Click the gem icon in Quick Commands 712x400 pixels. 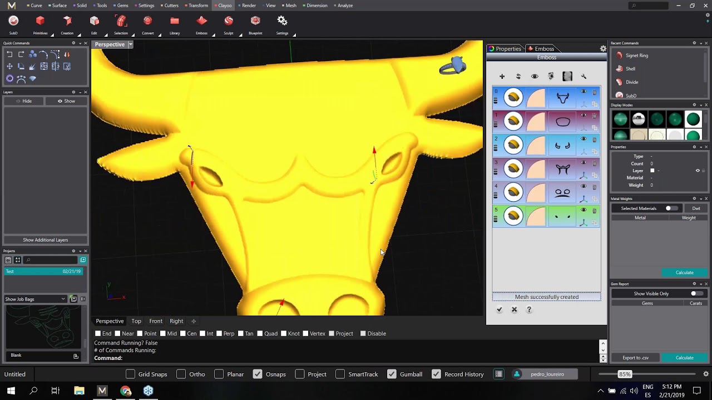click(x=33, y=79)
